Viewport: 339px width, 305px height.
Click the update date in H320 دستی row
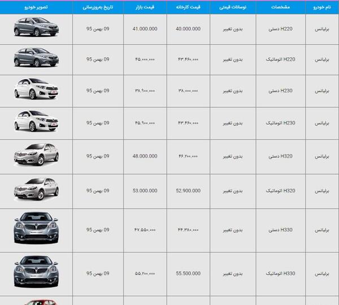point(98,156)
